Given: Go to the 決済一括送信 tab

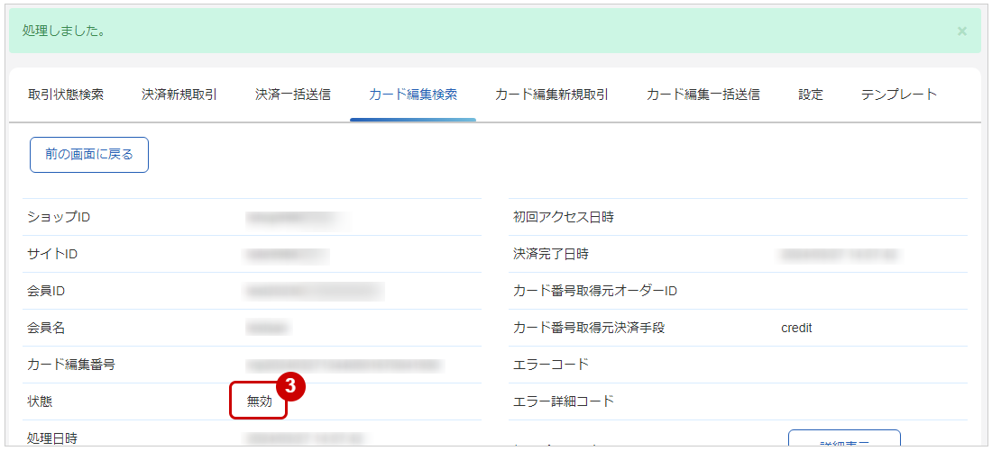Looking at the screenshot, I should 293,95.
